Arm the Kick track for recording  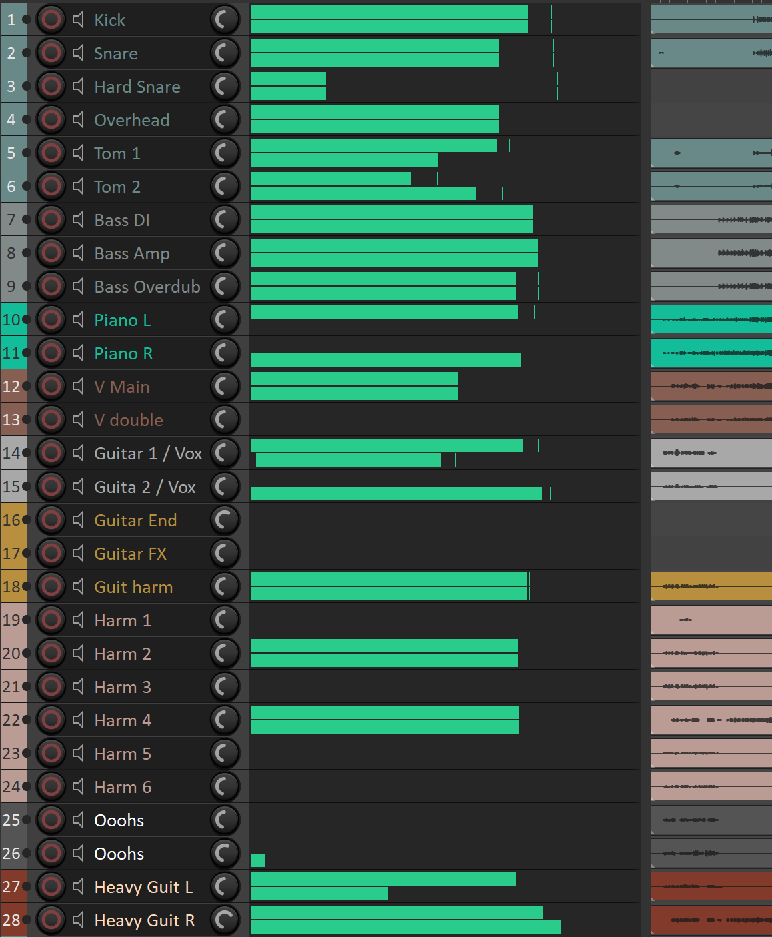point(51,20)
